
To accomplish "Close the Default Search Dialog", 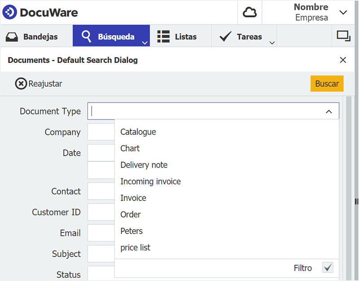I will 343,60.
